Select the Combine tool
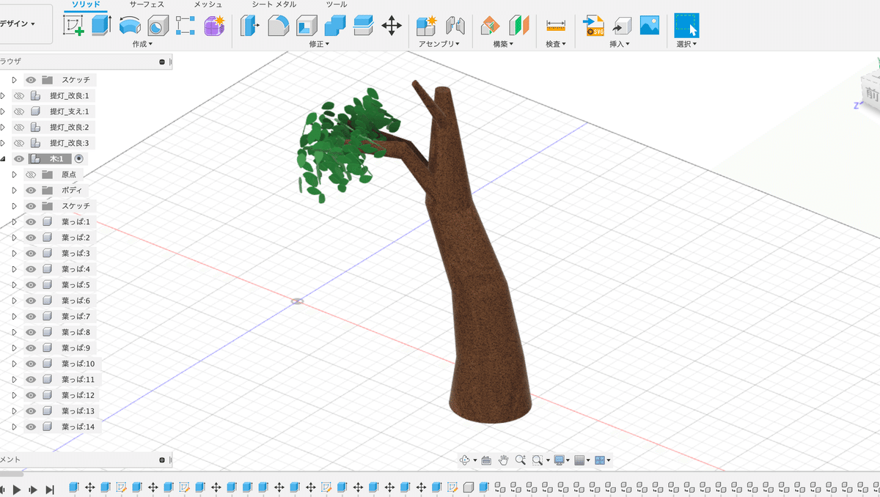Image resolution: width=880 pixels, height=497 pixels. pyautogui.click(x=335, y=26)
